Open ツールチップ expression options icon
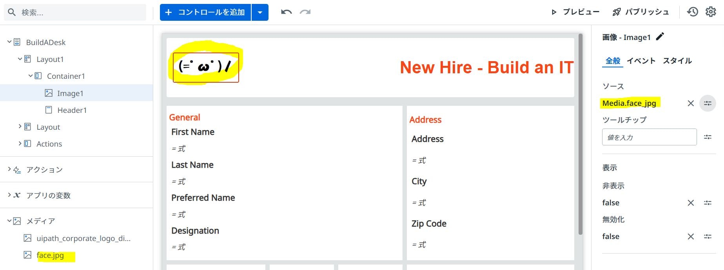 pyautogui.click(x=708, y=137)
